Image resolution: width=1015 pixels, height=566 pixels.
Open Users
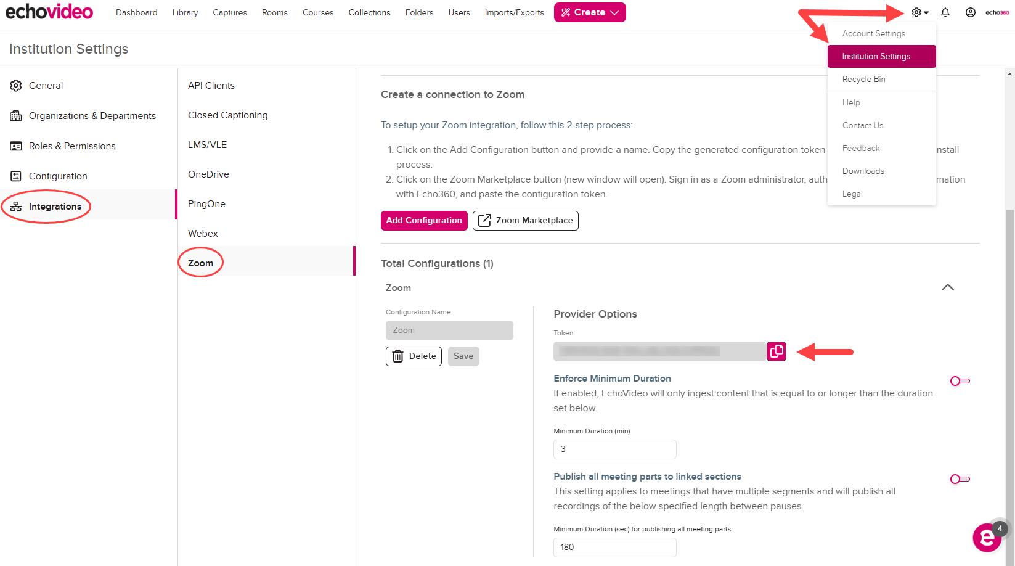point(459,12)
